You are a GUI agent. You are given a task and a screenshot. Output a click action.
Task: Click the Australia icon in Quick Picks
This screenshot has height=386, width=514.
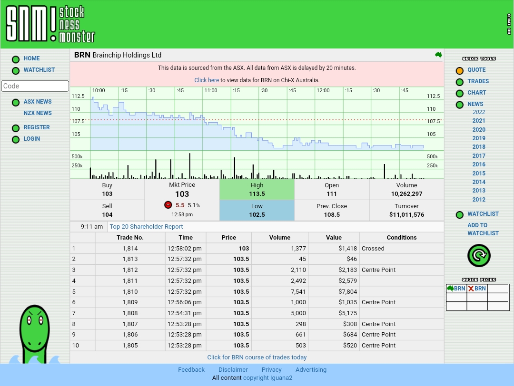click(450, 288)
